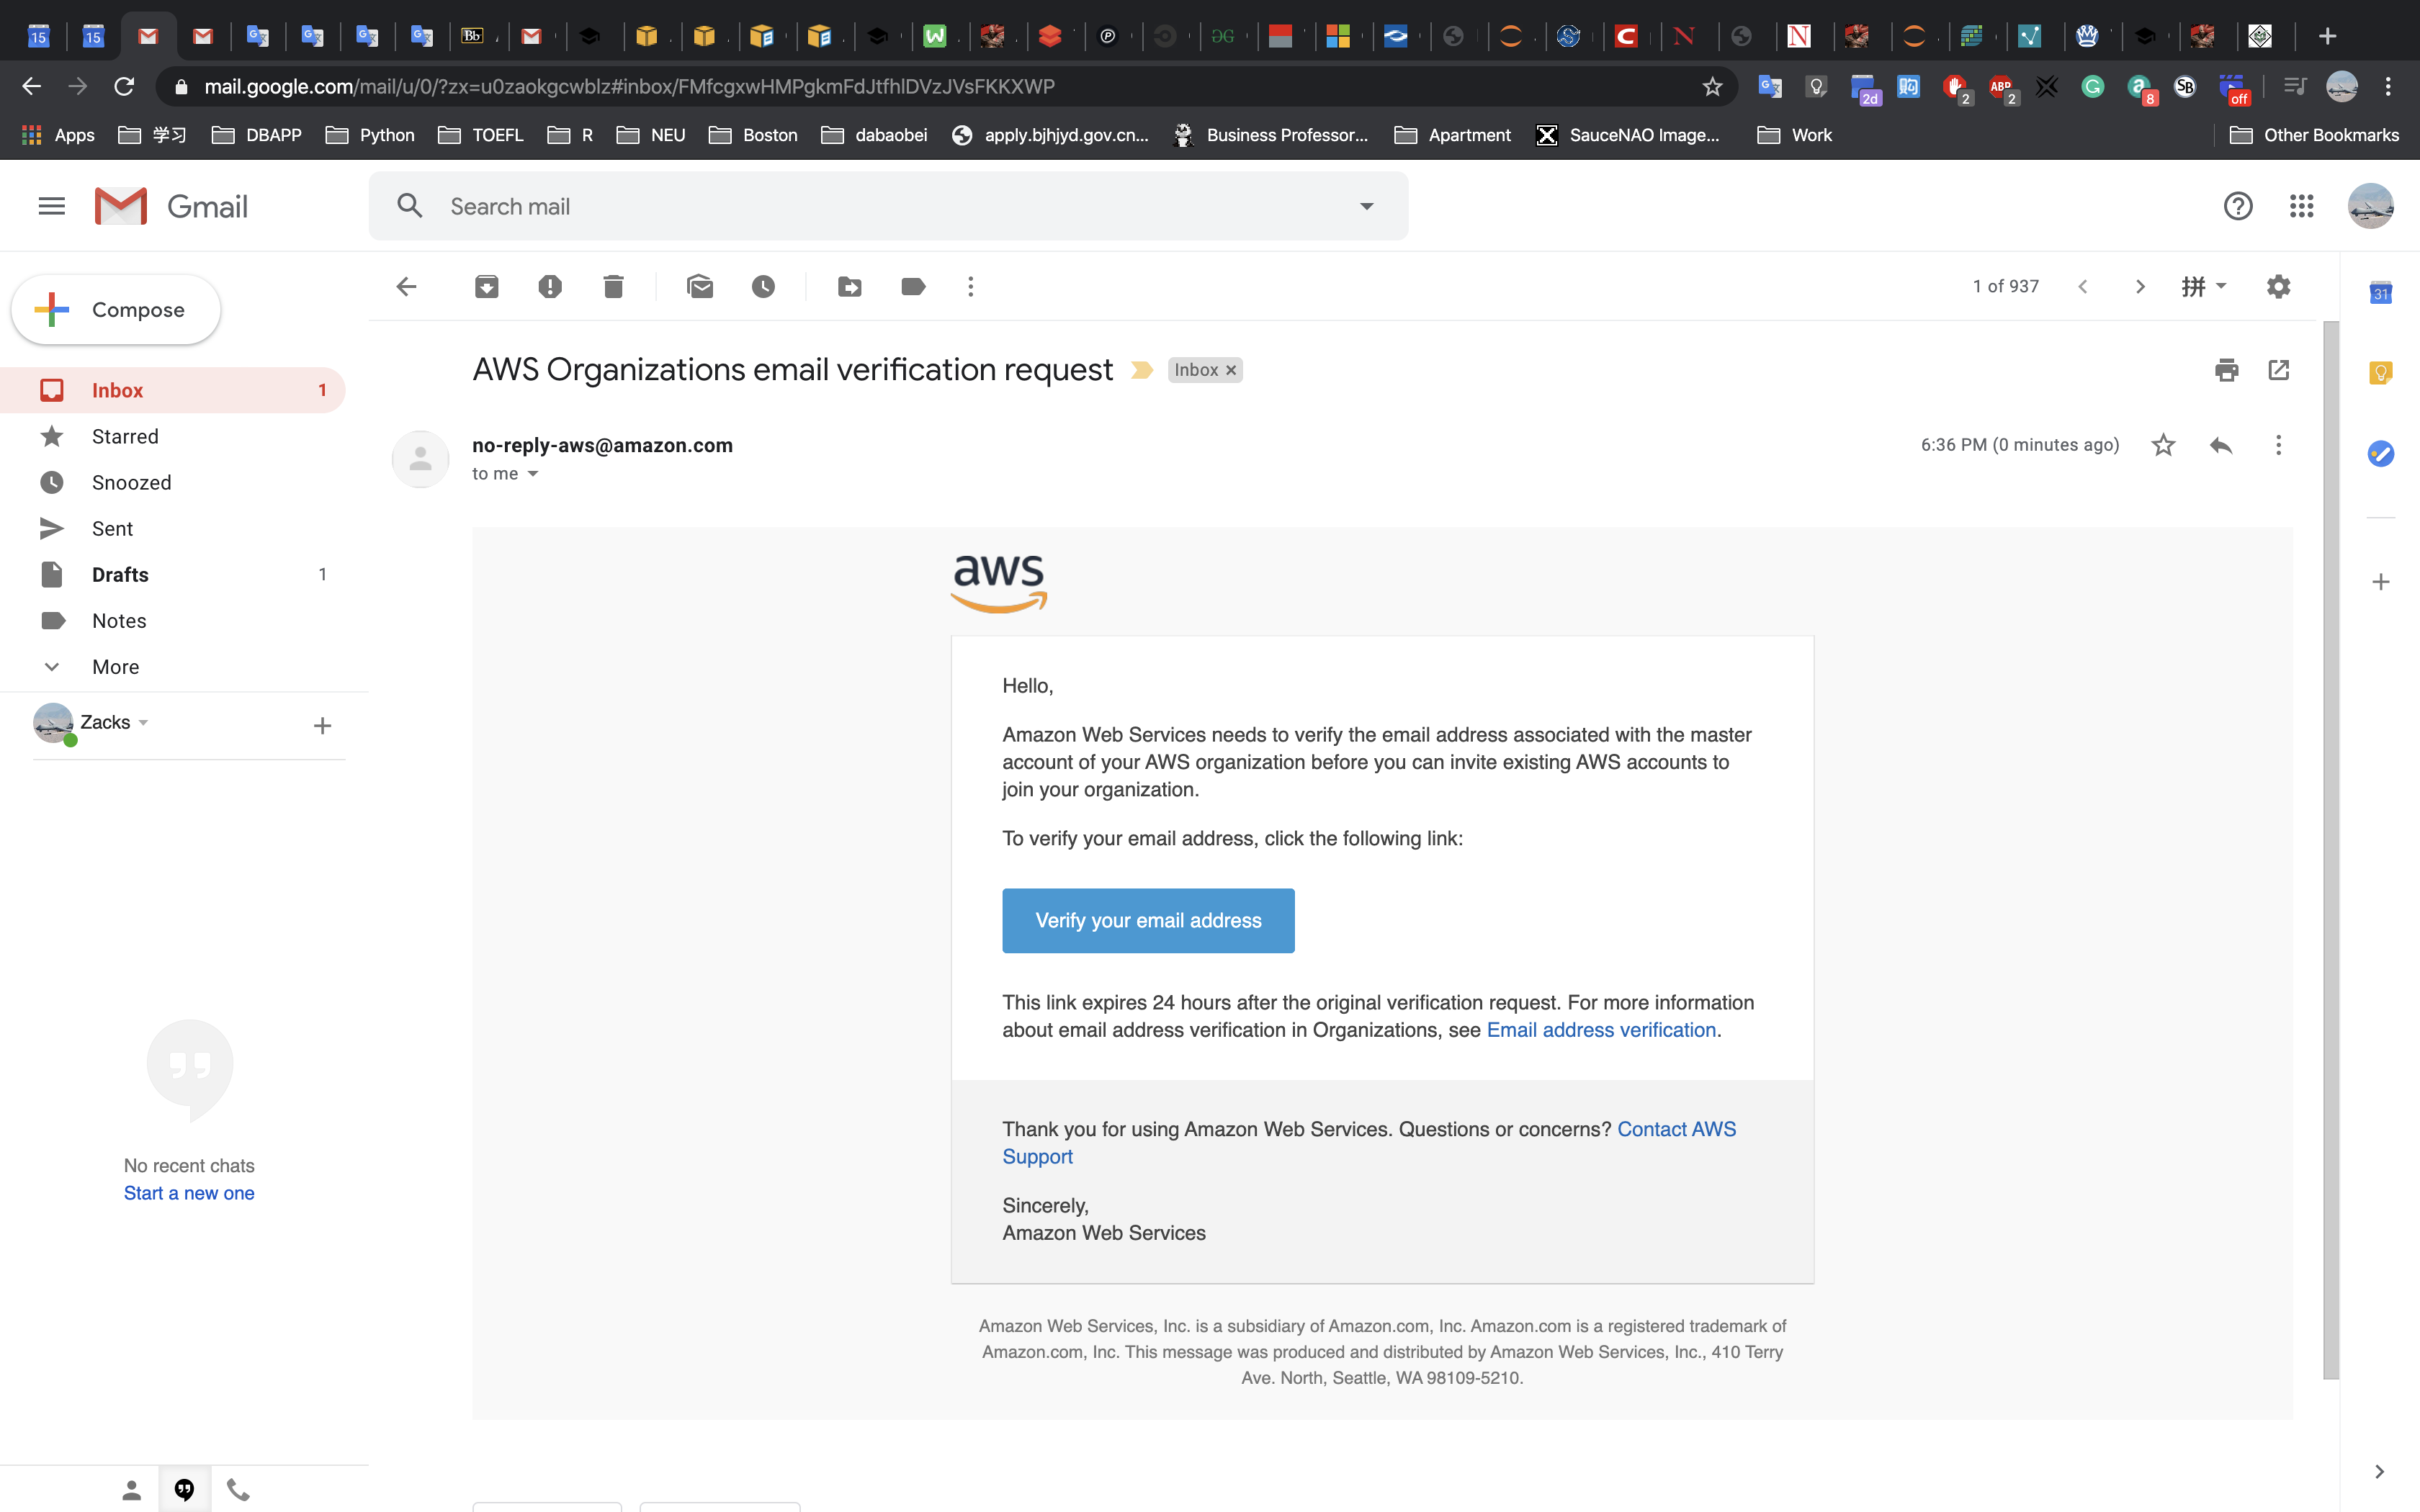Mark the message as unread

point(700,287)
